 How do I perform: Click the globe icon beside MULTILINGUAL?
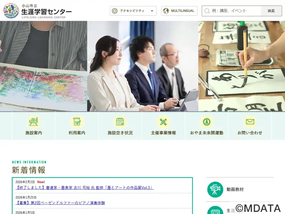point(166,11)
